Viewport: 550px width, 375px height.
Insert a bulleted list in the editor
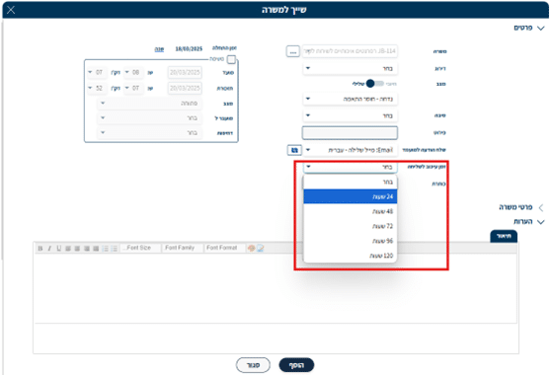click(114, 248)
